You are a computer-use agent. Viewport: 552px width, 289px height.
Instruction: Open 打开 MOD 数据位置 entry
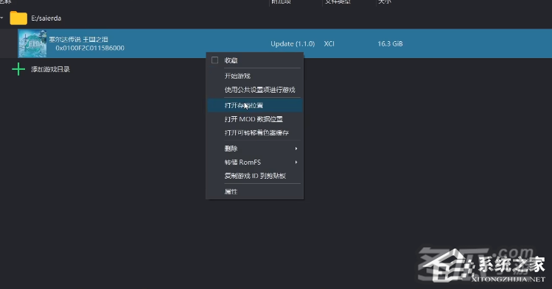pos(254,119)
